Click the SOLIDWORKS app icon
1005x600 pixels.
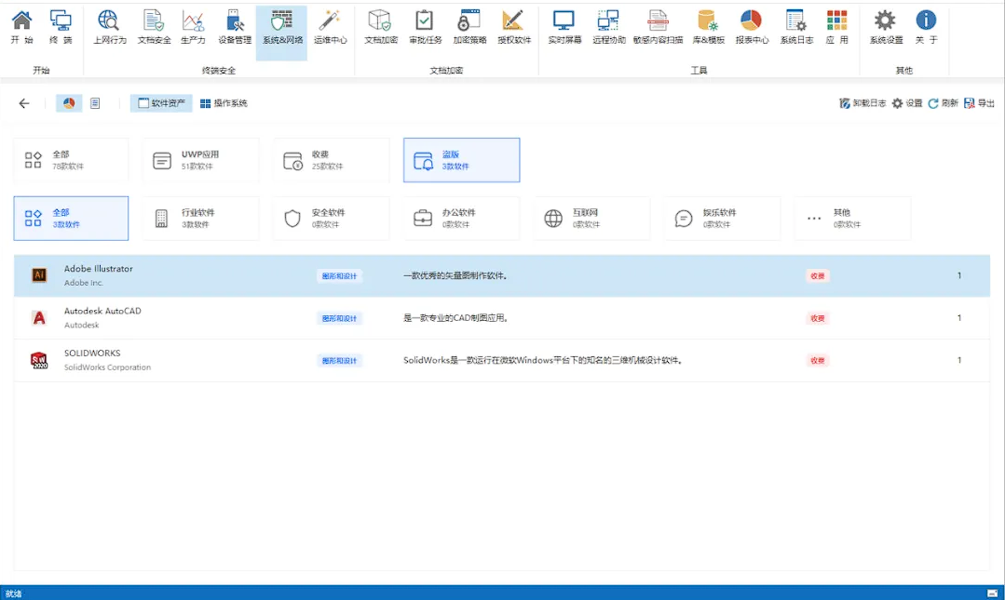(x=39, y=360)
